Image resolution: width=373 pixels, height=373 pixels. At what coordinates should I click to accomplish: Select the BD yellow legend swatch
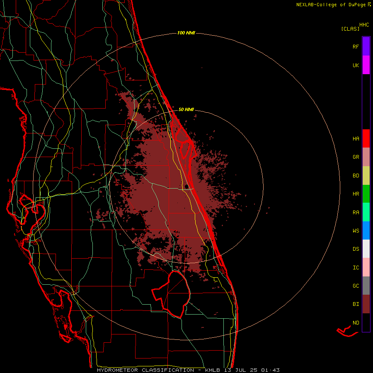pos(366,176)
